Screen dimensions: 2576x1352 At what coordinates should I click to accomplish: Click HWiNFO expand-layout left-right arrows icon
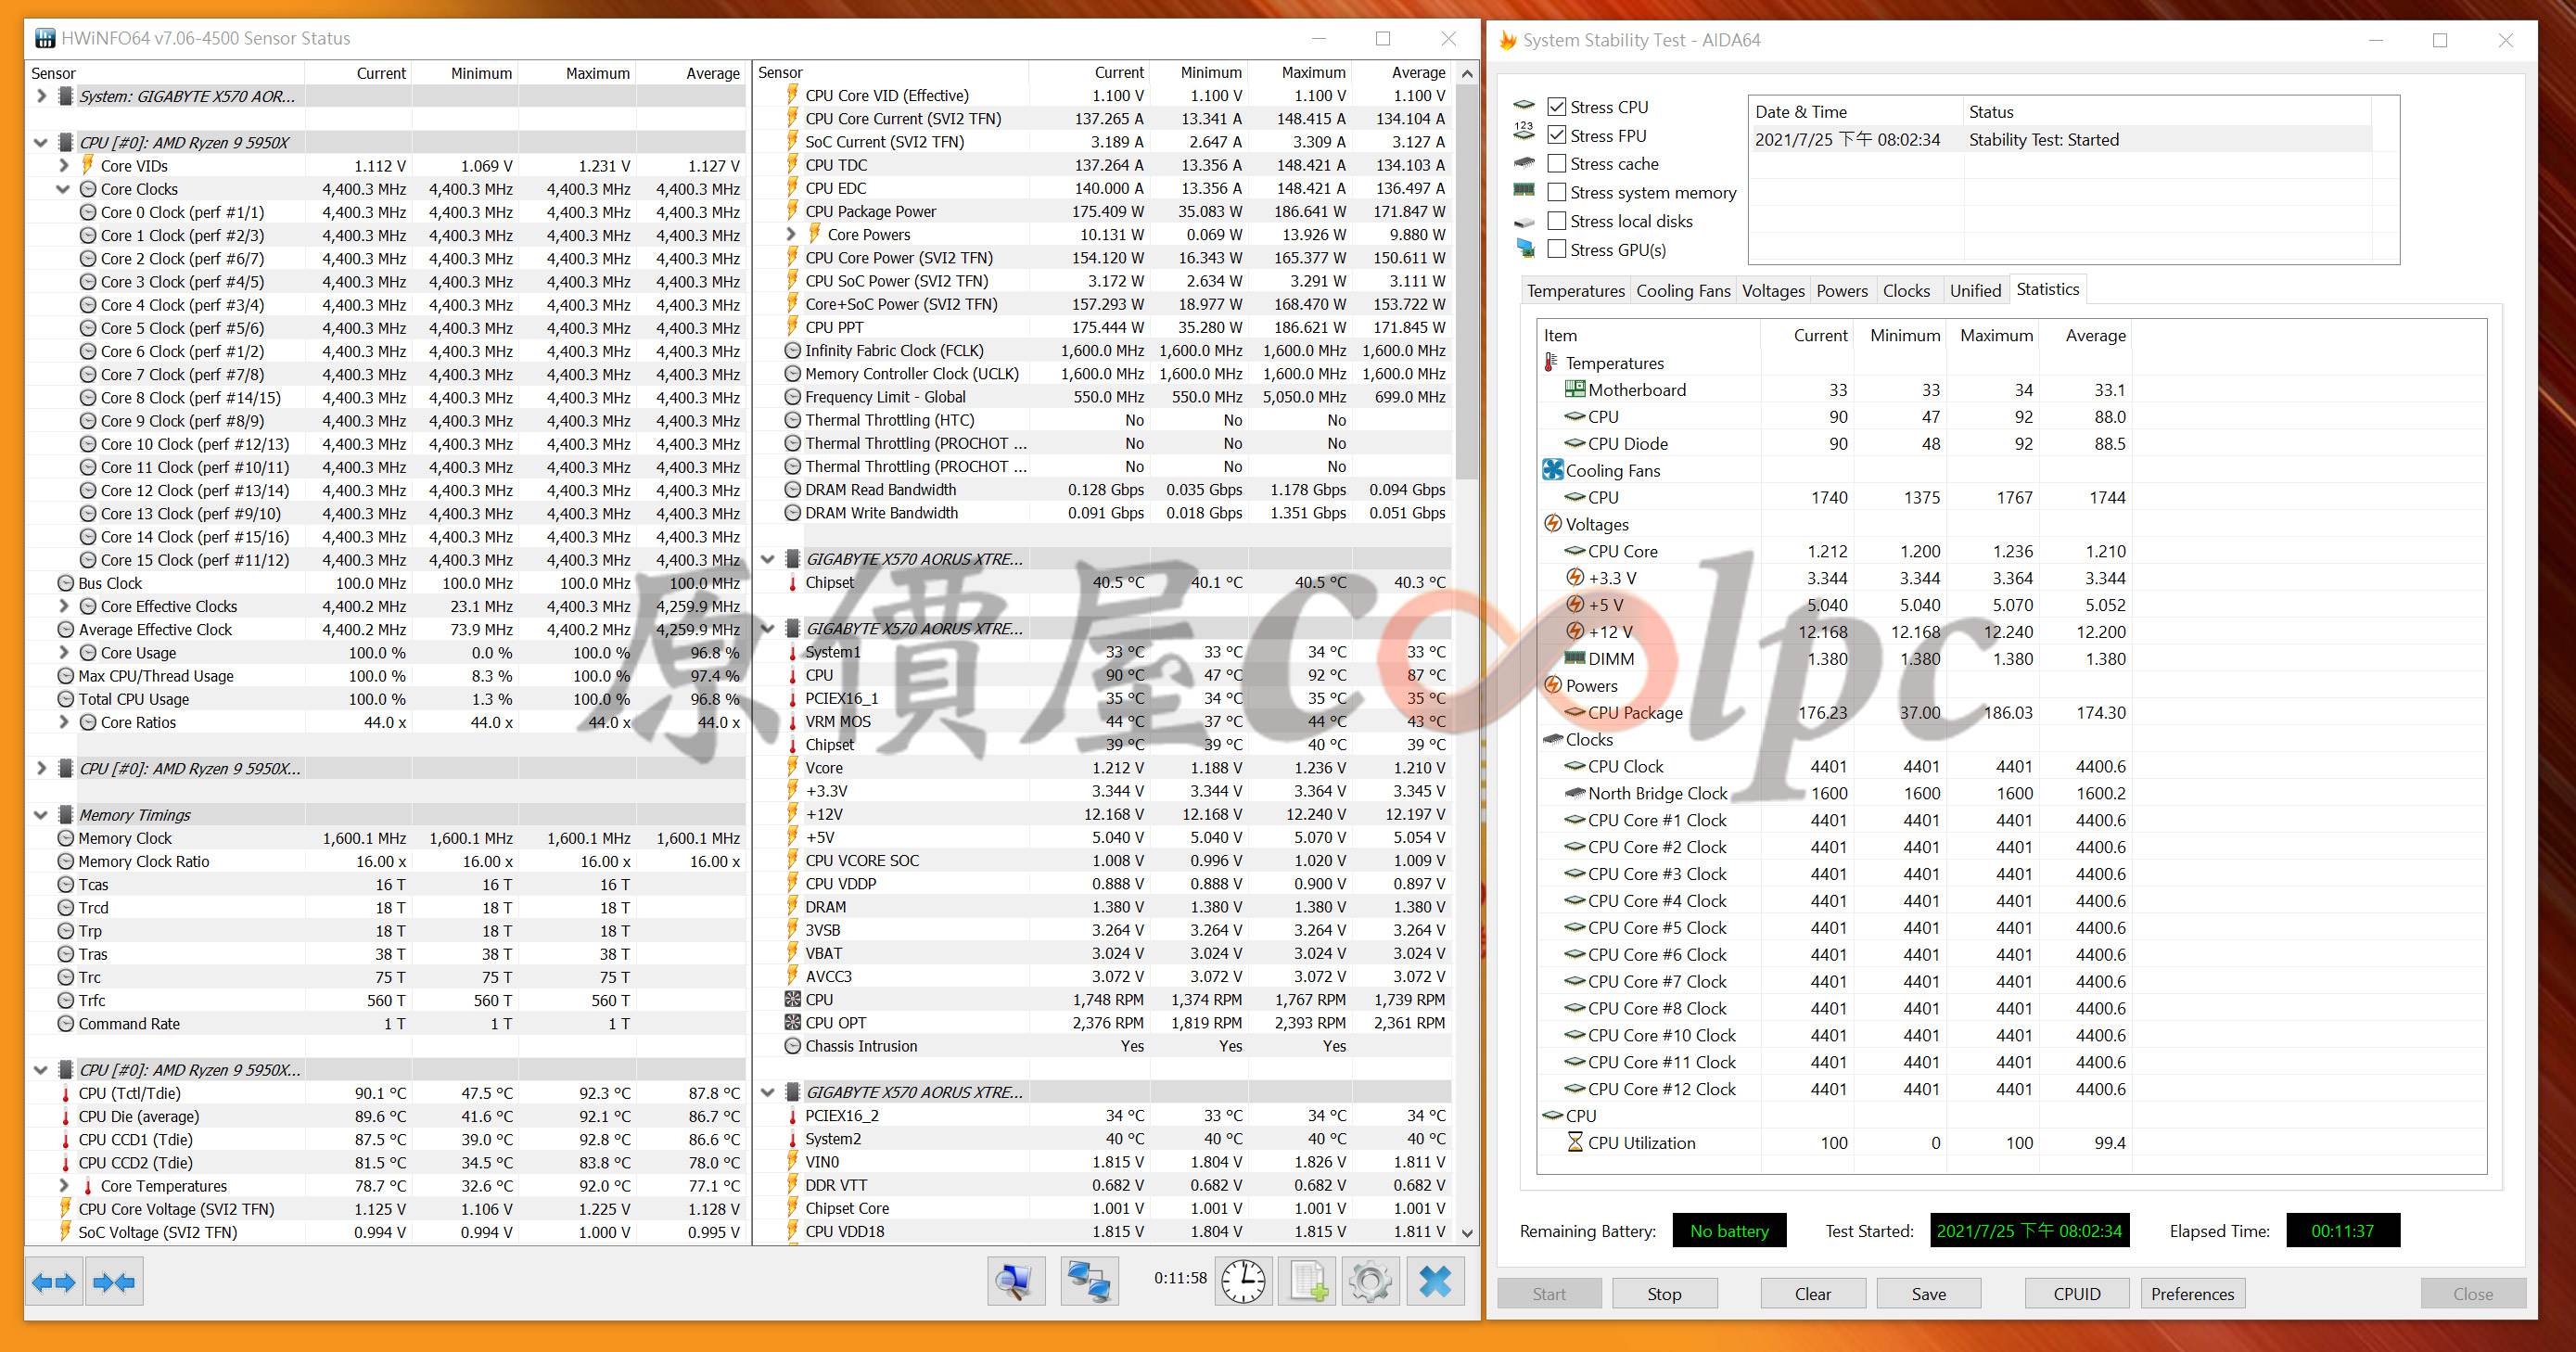(x=54, y=1282)
